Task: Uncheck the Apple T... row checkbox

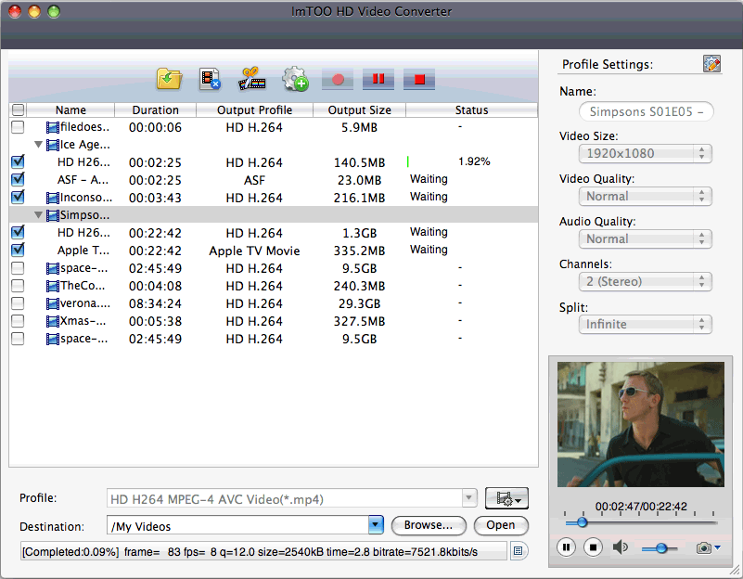Action: click(x=18, y=250)
